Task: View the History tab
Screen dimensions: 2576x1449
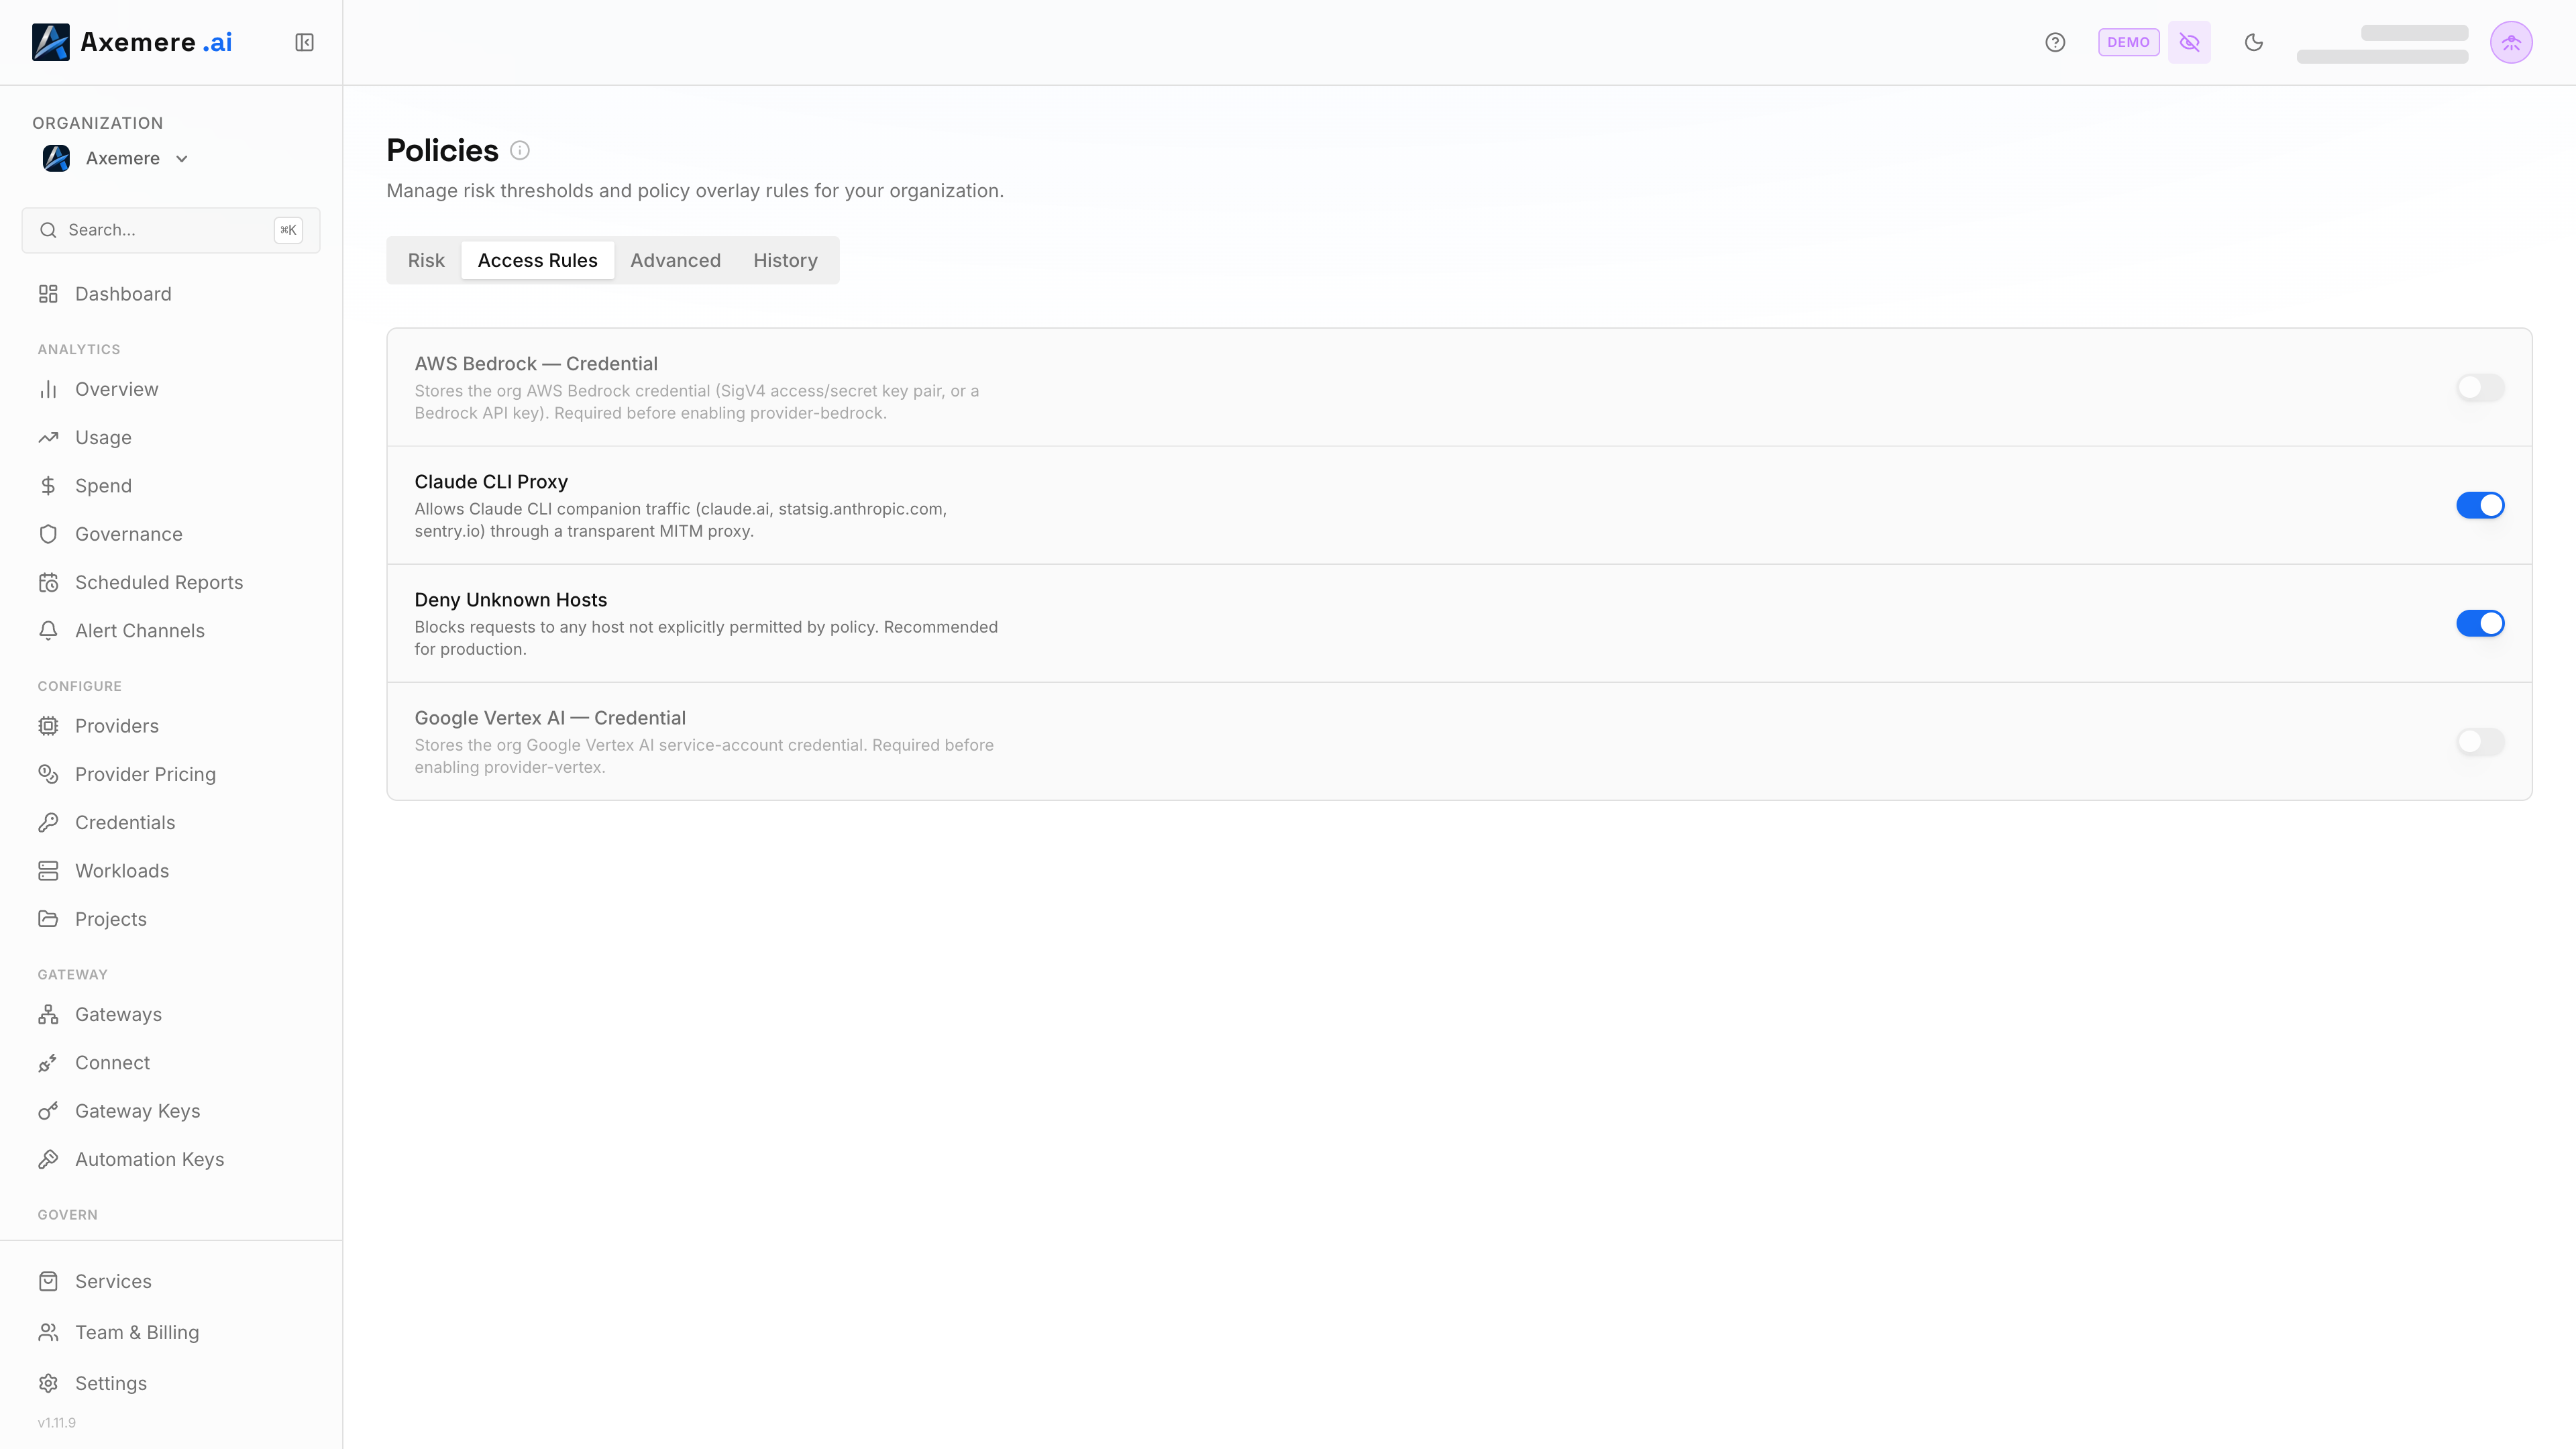Action: click(x=785, y=260)
